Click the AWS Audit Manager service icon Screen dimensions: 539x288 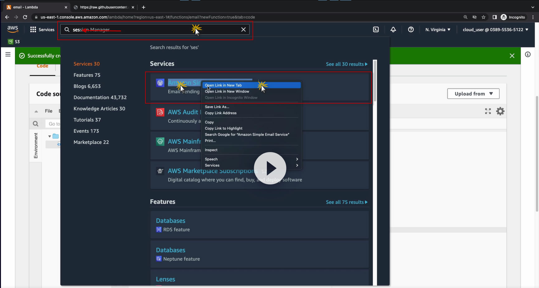160,112
